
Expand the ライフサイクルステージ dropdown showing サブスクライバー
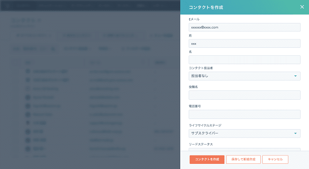coord(244,133)
